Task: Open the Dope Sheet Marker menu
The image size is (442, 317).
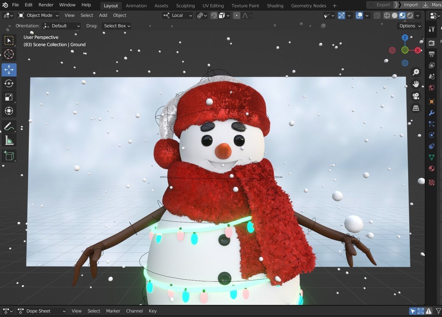Action: [113, 311]
